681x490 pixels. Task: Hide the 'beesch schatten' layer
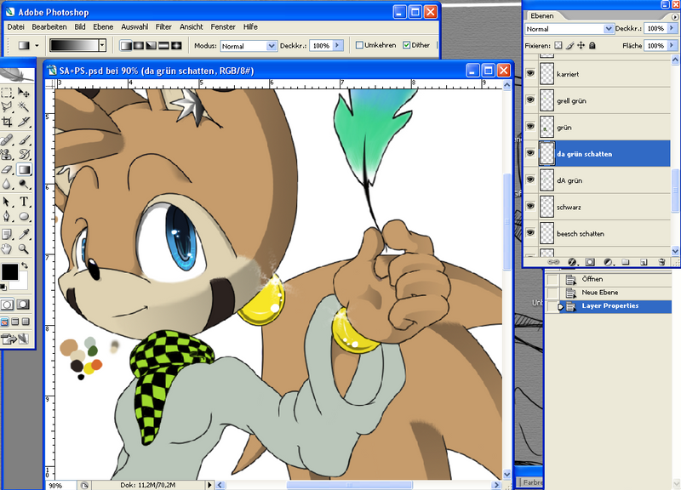[530, 232]
